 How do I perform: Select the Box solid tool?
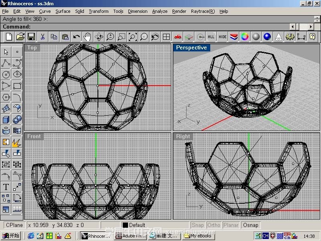pos(6,119)
